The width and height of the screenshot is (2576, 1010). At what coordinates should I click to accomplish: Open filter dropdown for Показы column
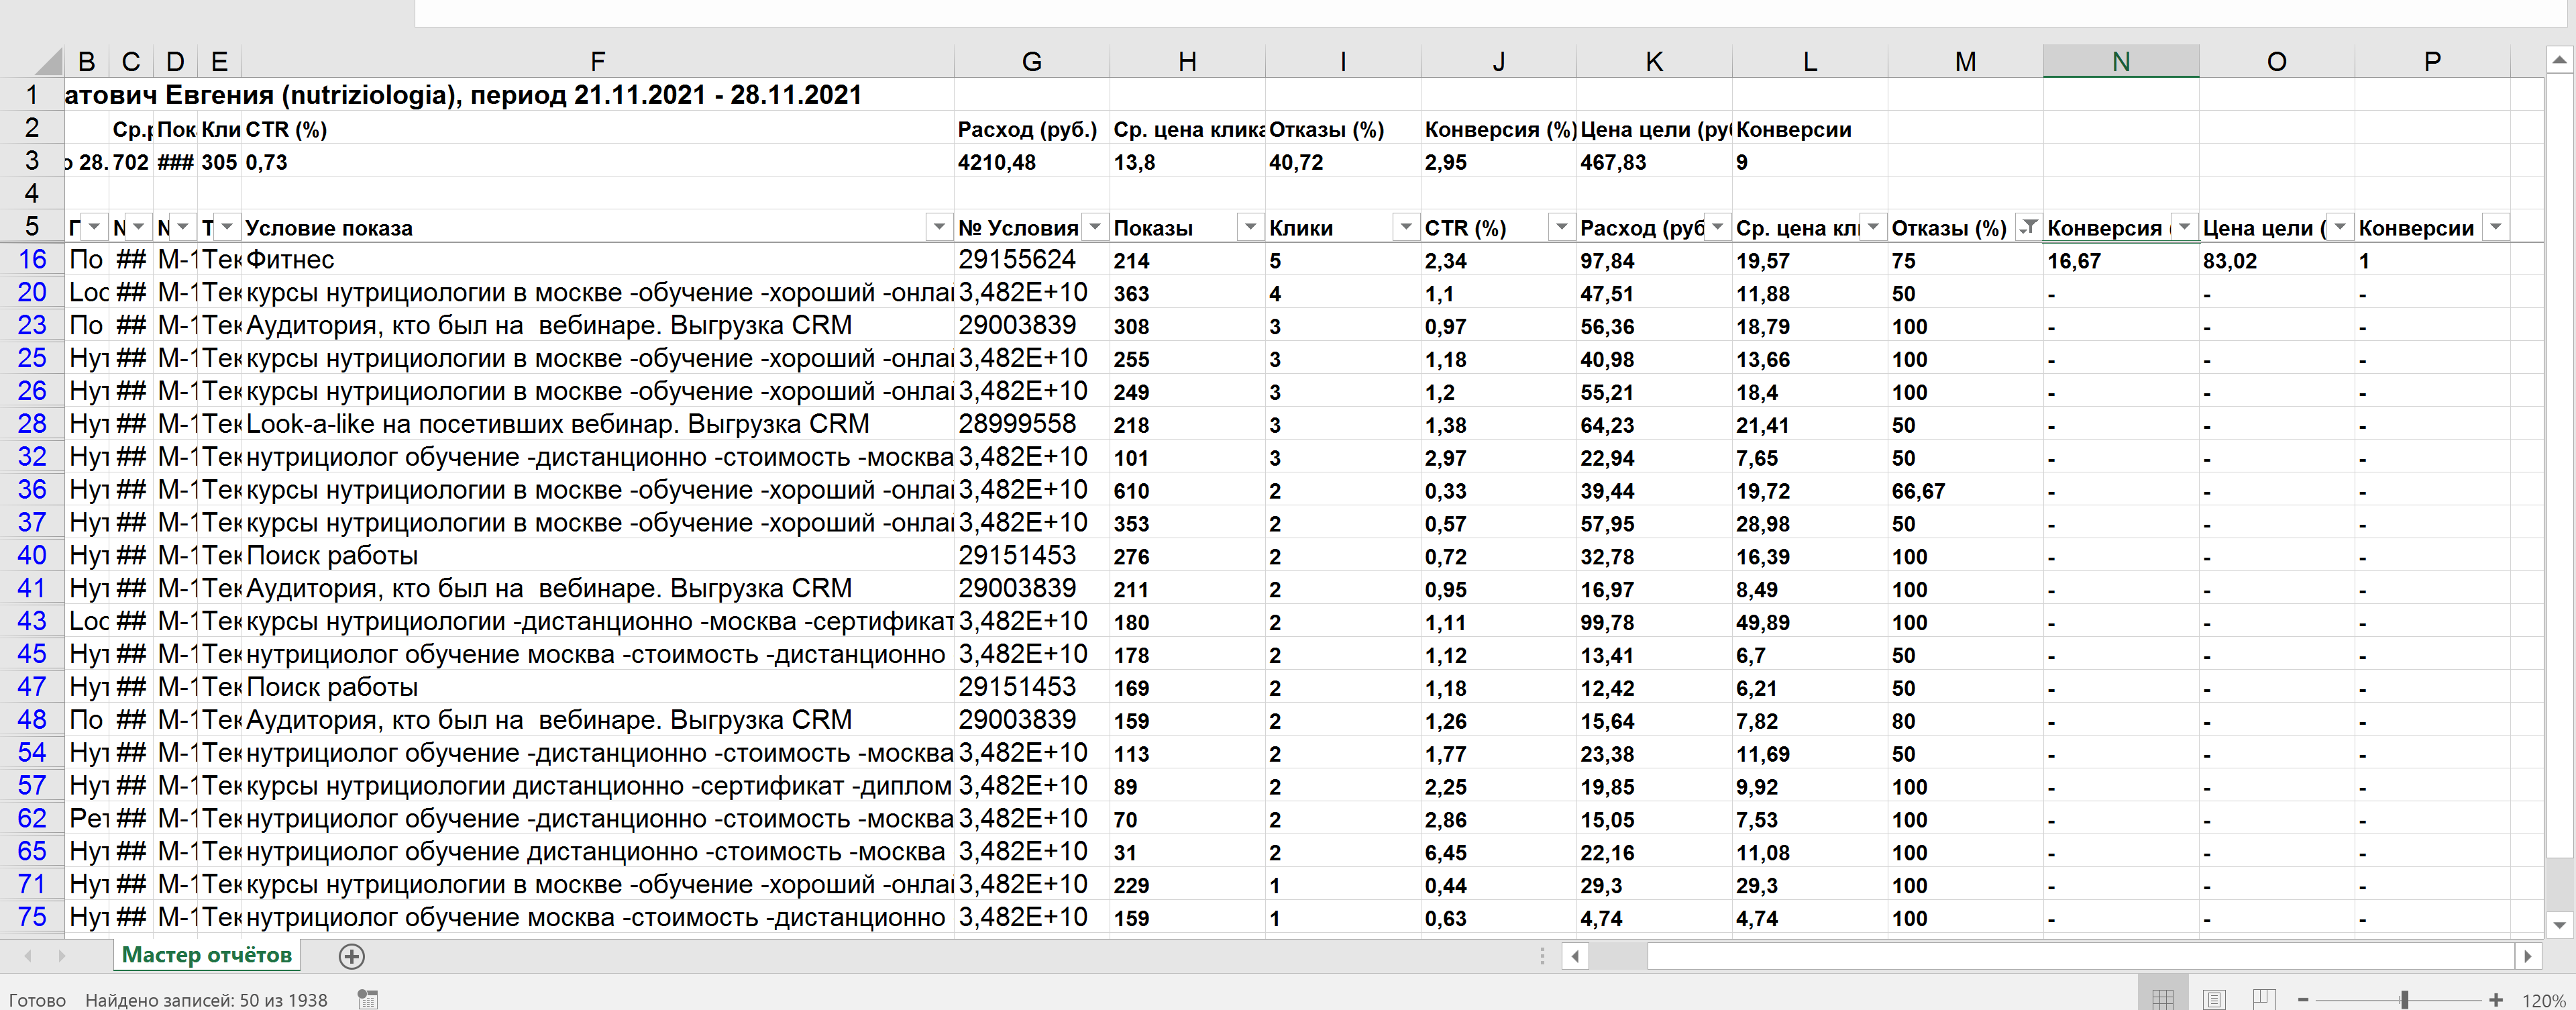pyautogui.click(x=1250, y=227)
